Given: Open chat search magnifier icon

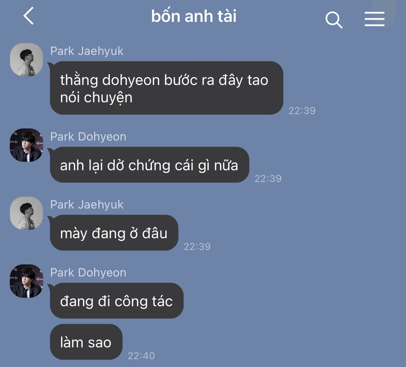Looking at the screenshot, I should [334, 20].
